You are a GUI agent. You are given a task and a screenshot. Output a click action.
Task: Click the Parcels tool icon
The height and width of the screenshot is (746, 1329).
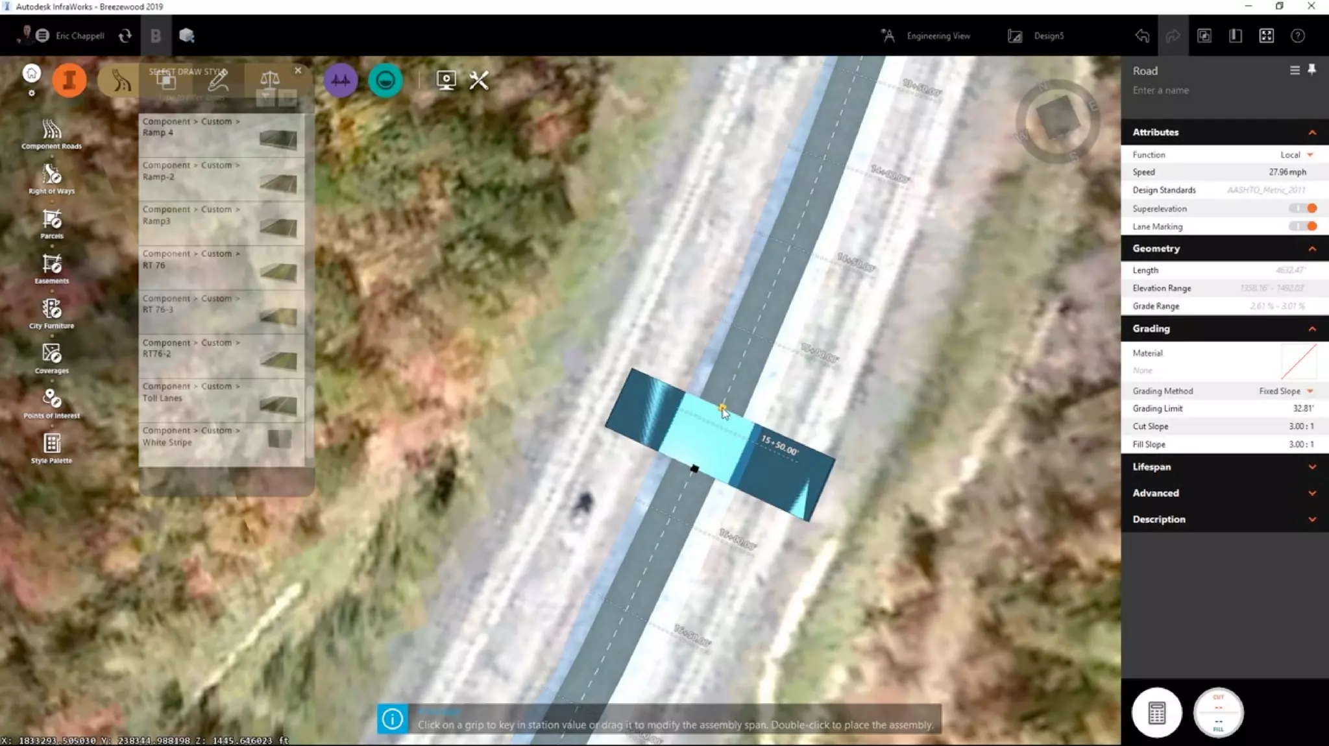pos(51,221)
